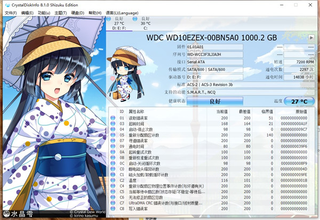Click the interface field Serial ATA
The image size is (320, 220).
215,62
